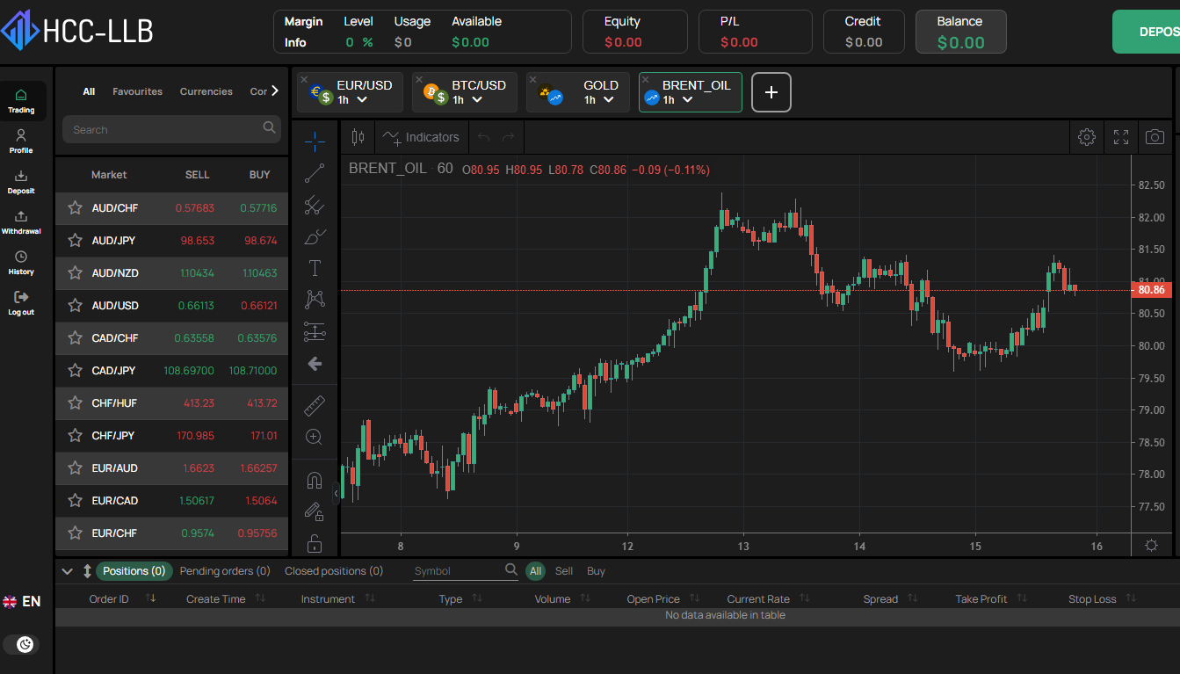Open chart settings gear
Screen dimensions: 1180x674
(x=1087, y=137)
